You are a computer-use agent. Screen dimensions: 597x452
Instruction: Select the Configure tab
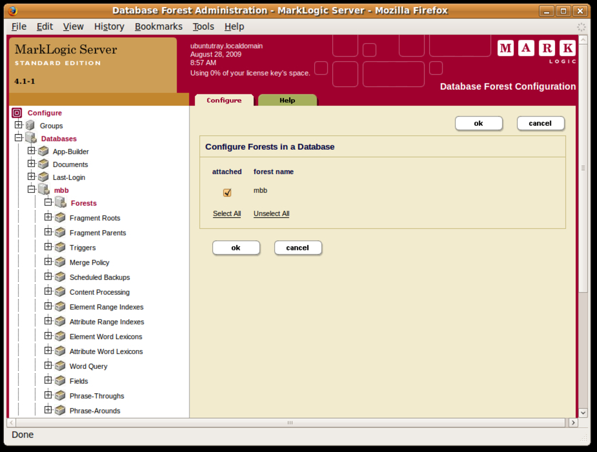[224, 100]
